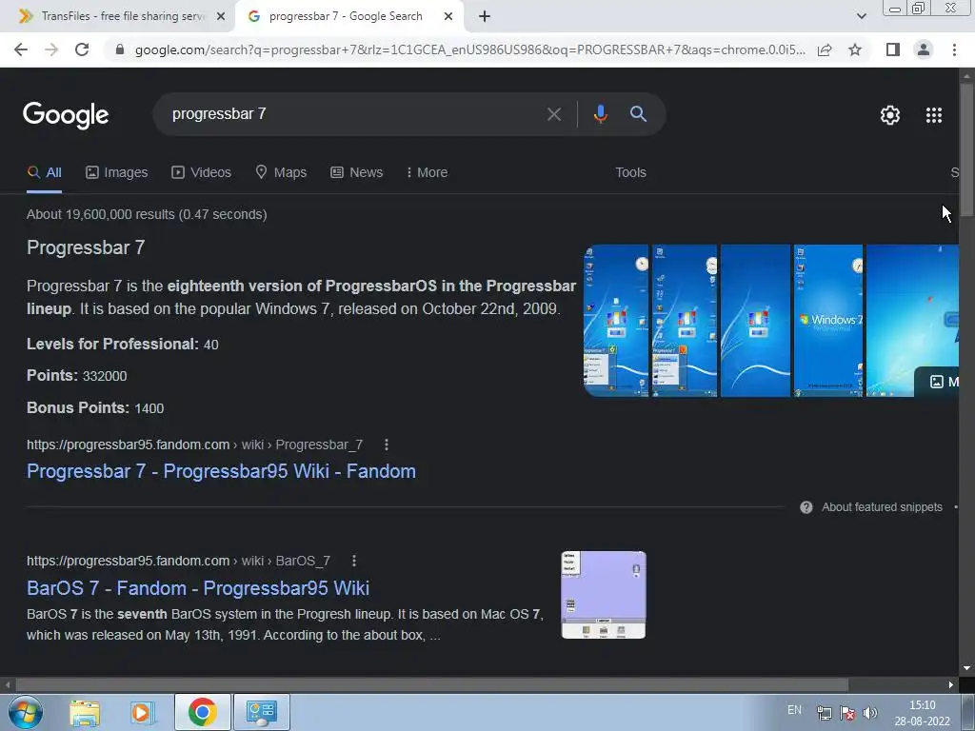
Task: Launch Windows Media Player from taskbar
Action: click(142, 713)
